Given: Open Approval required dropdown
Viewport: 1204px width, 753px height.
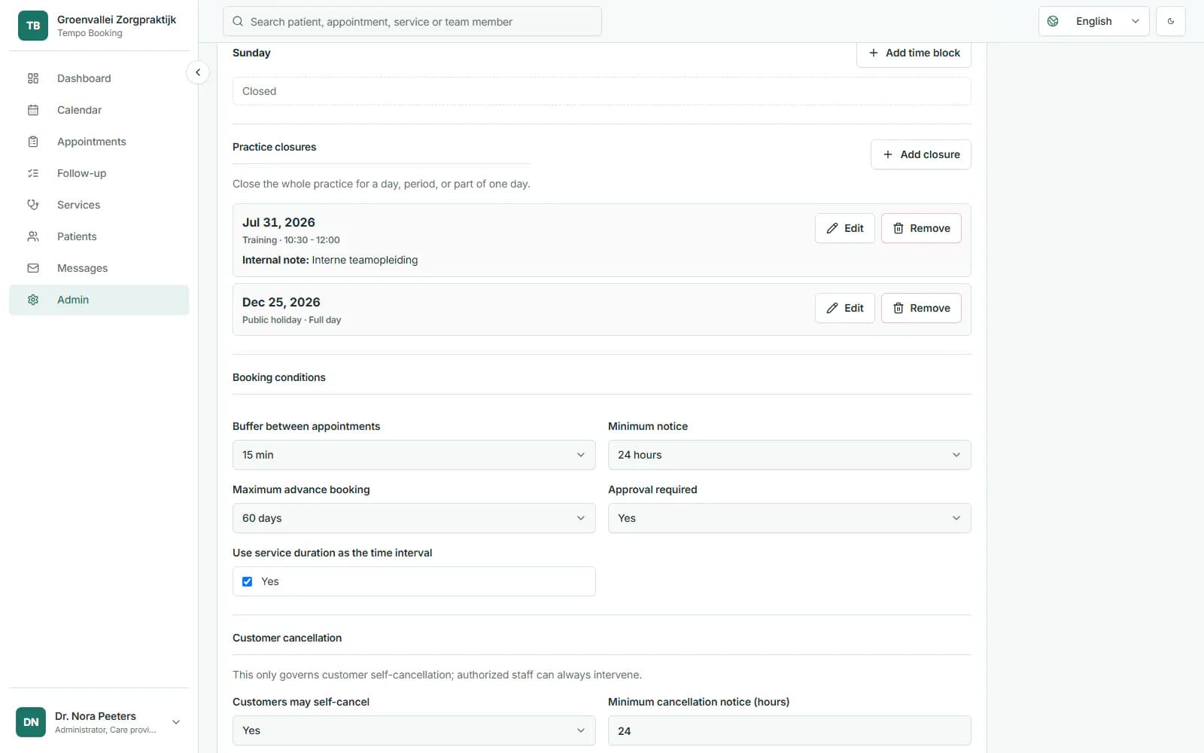Looking at the screenshot, I should pyautogui.click(x=789, y=518).
